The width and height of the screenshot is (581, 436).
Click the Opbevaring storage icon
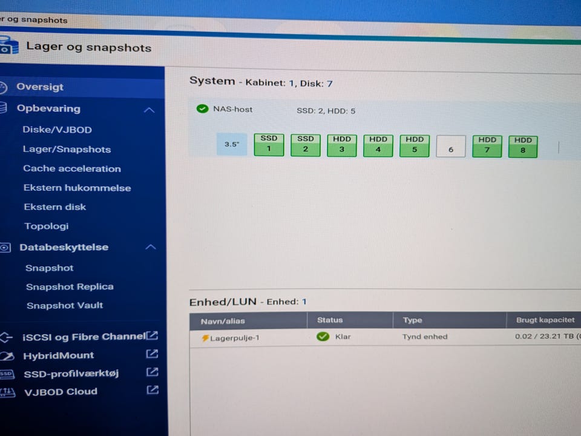pos(3,108)
